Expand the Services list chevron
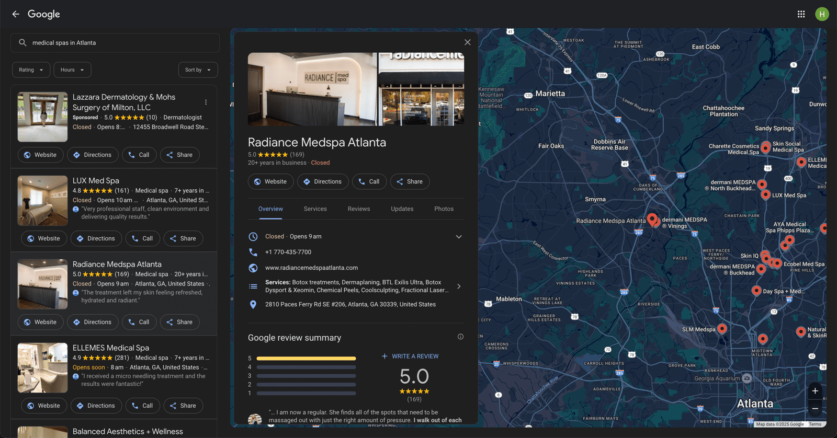Screen dimensions: 837x438 tap(459, 286)
